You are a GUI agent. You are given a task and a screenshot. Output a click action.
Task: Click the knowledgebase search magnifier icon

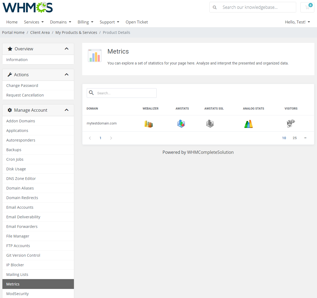(215, 7)
